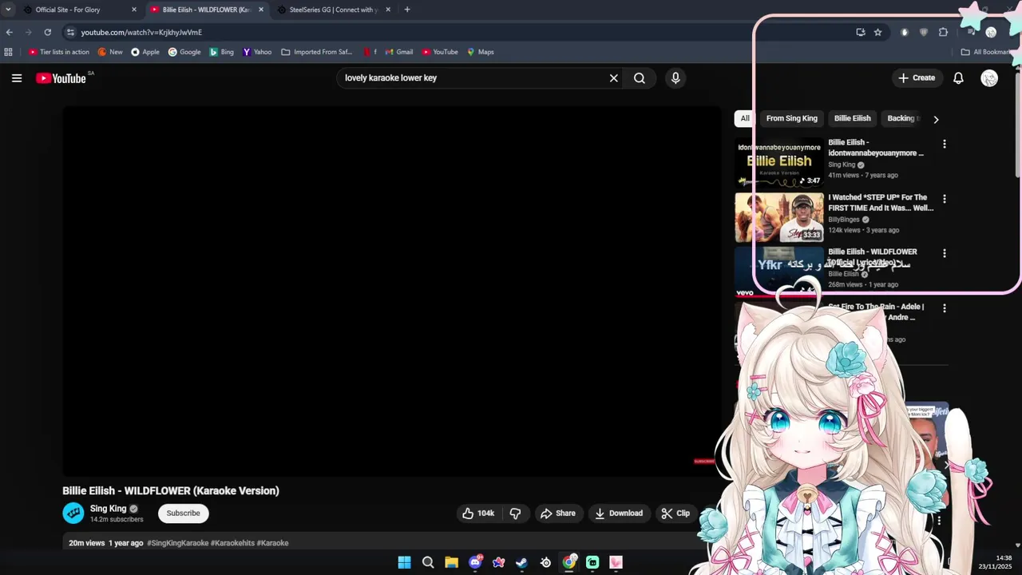Subscribe to Sing King channel
1022x575 pixels.
184,514
